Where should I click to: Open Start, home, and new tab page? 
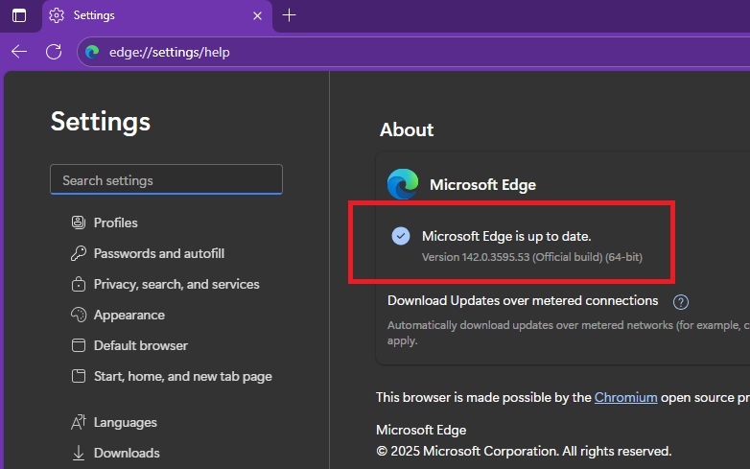point(183,376)
